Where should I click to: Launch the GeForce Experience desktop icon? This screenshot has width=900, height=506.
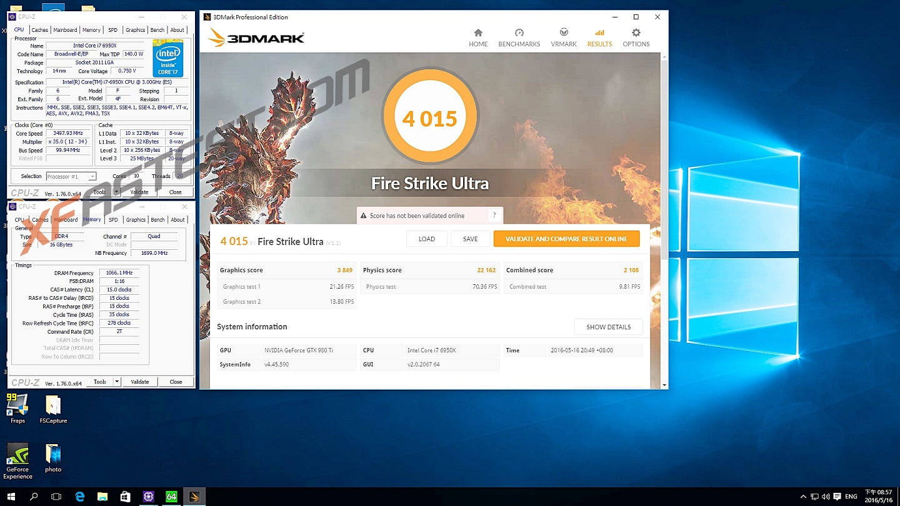17,456
